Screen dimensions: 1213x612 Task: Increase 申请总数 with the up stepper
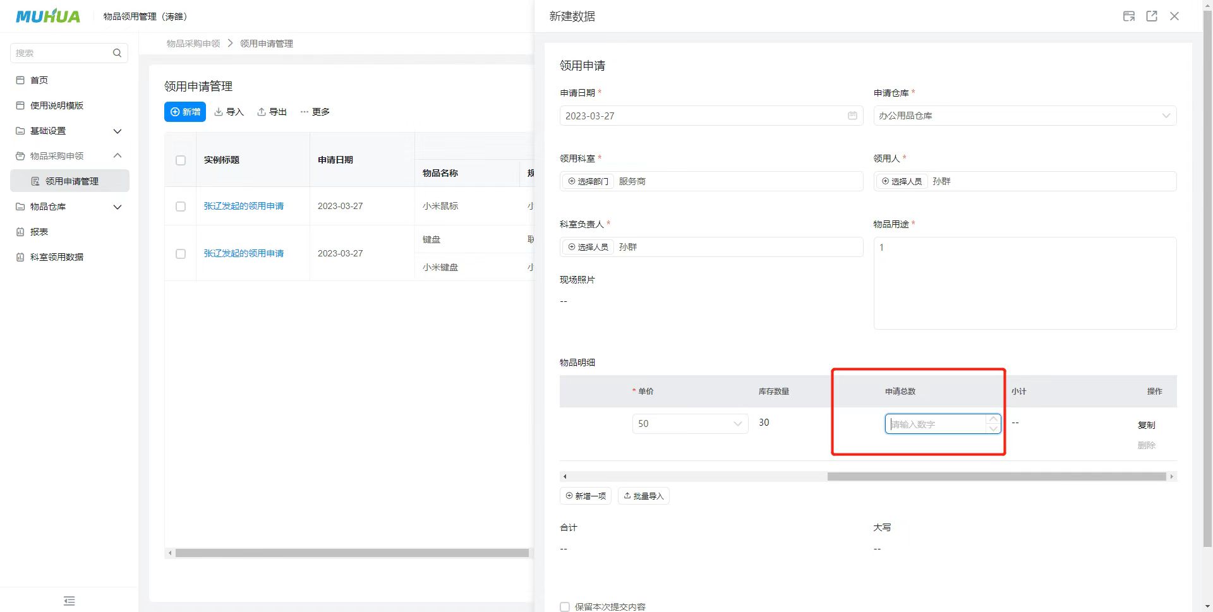pos(993,419)
